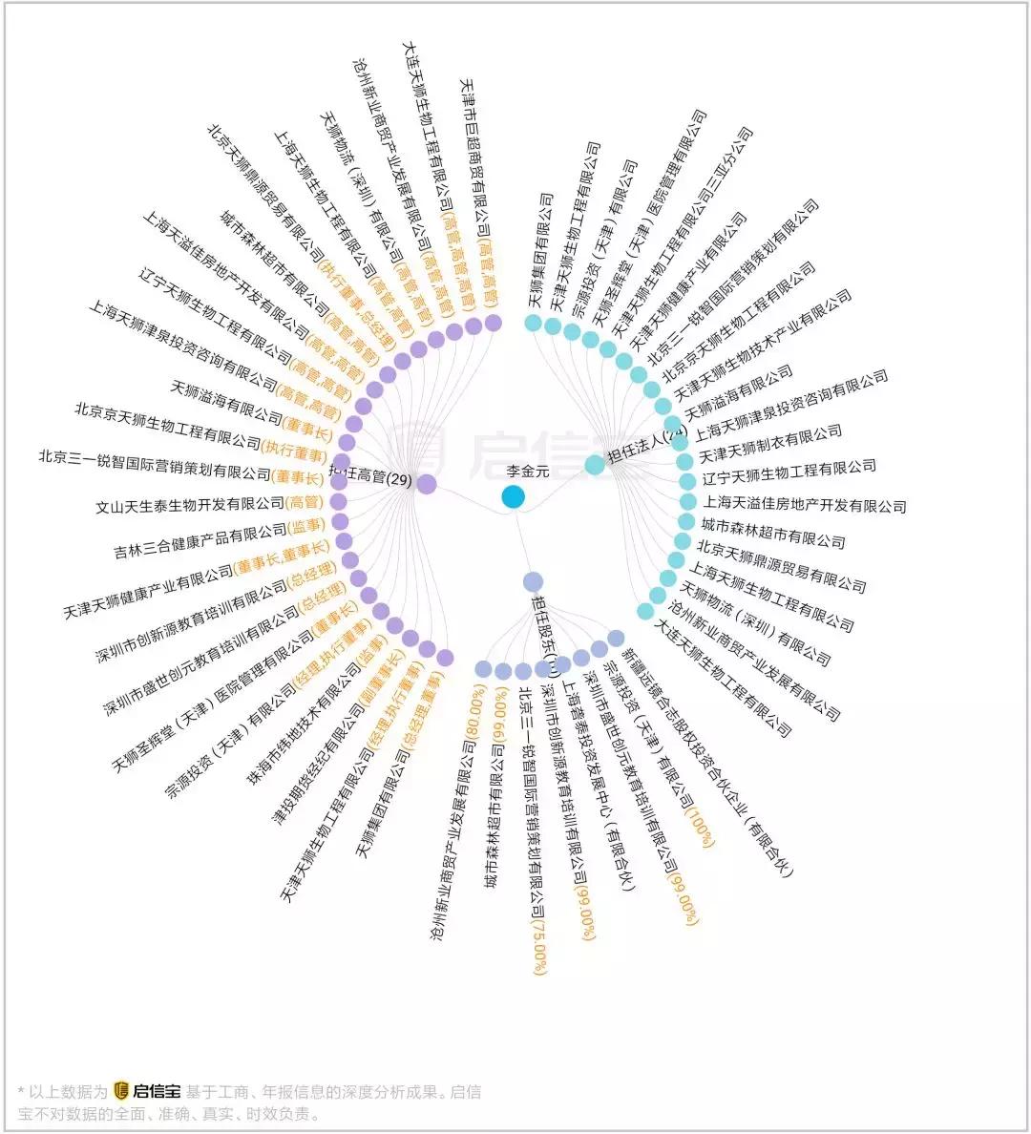1031x1134 pixels.
Task: Click the central 李金元 node
Action: coord(513,496)
